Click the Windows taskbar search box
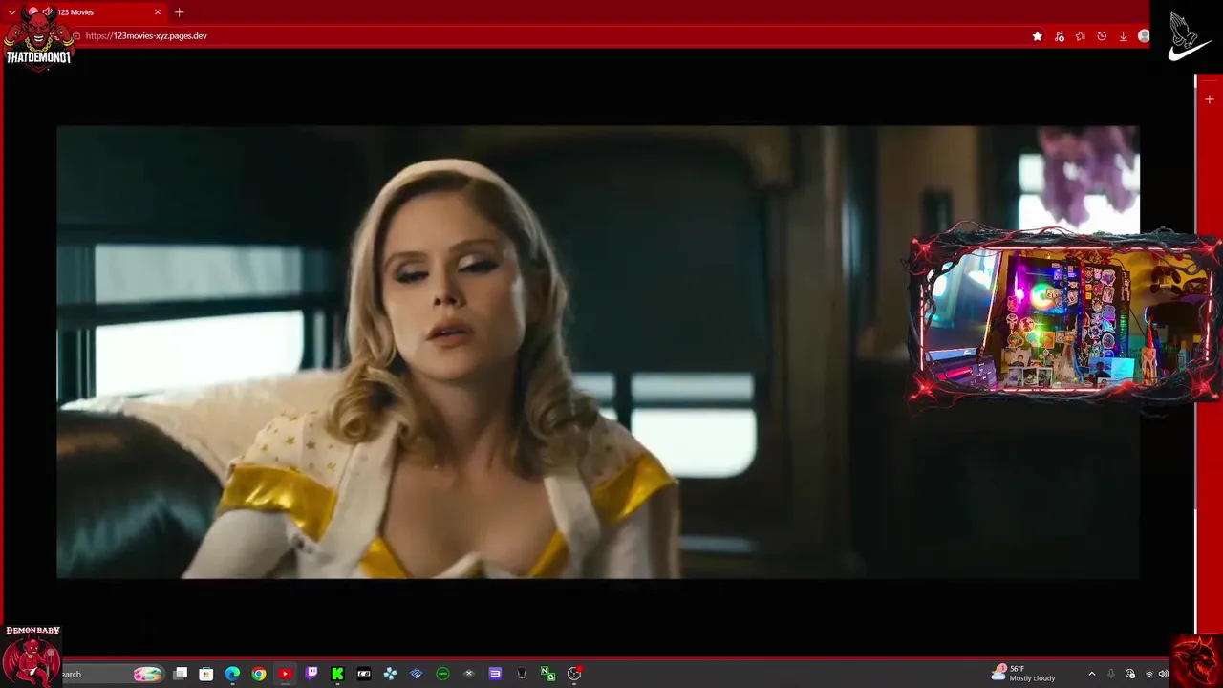The height and width of the screenshot is (688, 1223). pos(112,674)
